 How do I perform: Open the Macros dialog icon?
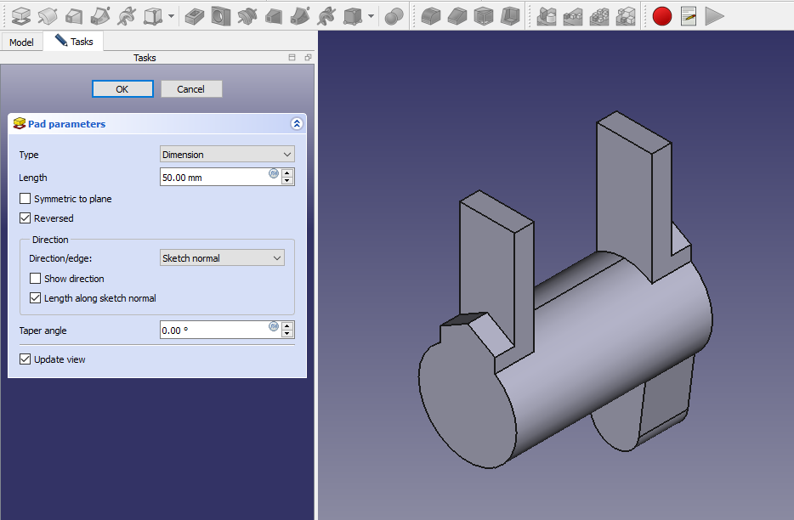tap(689, 15)
